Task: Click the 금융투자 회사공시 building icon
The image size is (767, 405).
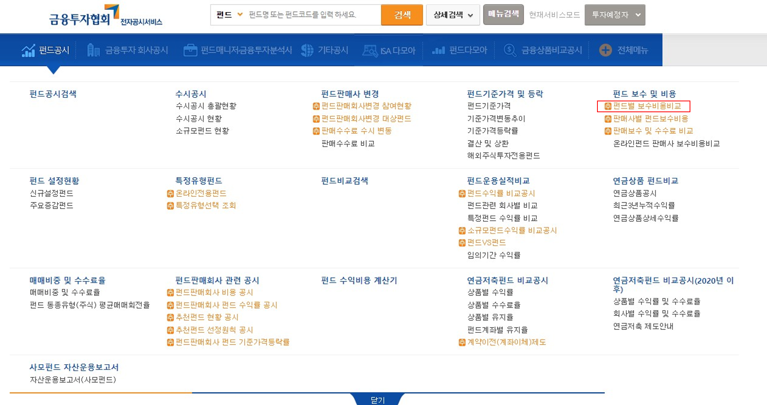Action: coord(93,50)
